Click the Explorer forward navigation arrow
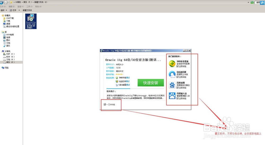Screen dimensions: 265x145 click(6, 2)
